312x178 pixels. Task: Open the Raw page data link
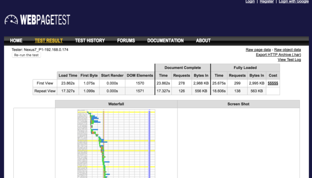click(258, 50)
